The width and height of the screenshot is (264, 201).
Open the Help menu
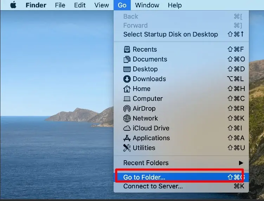point(175,5)
